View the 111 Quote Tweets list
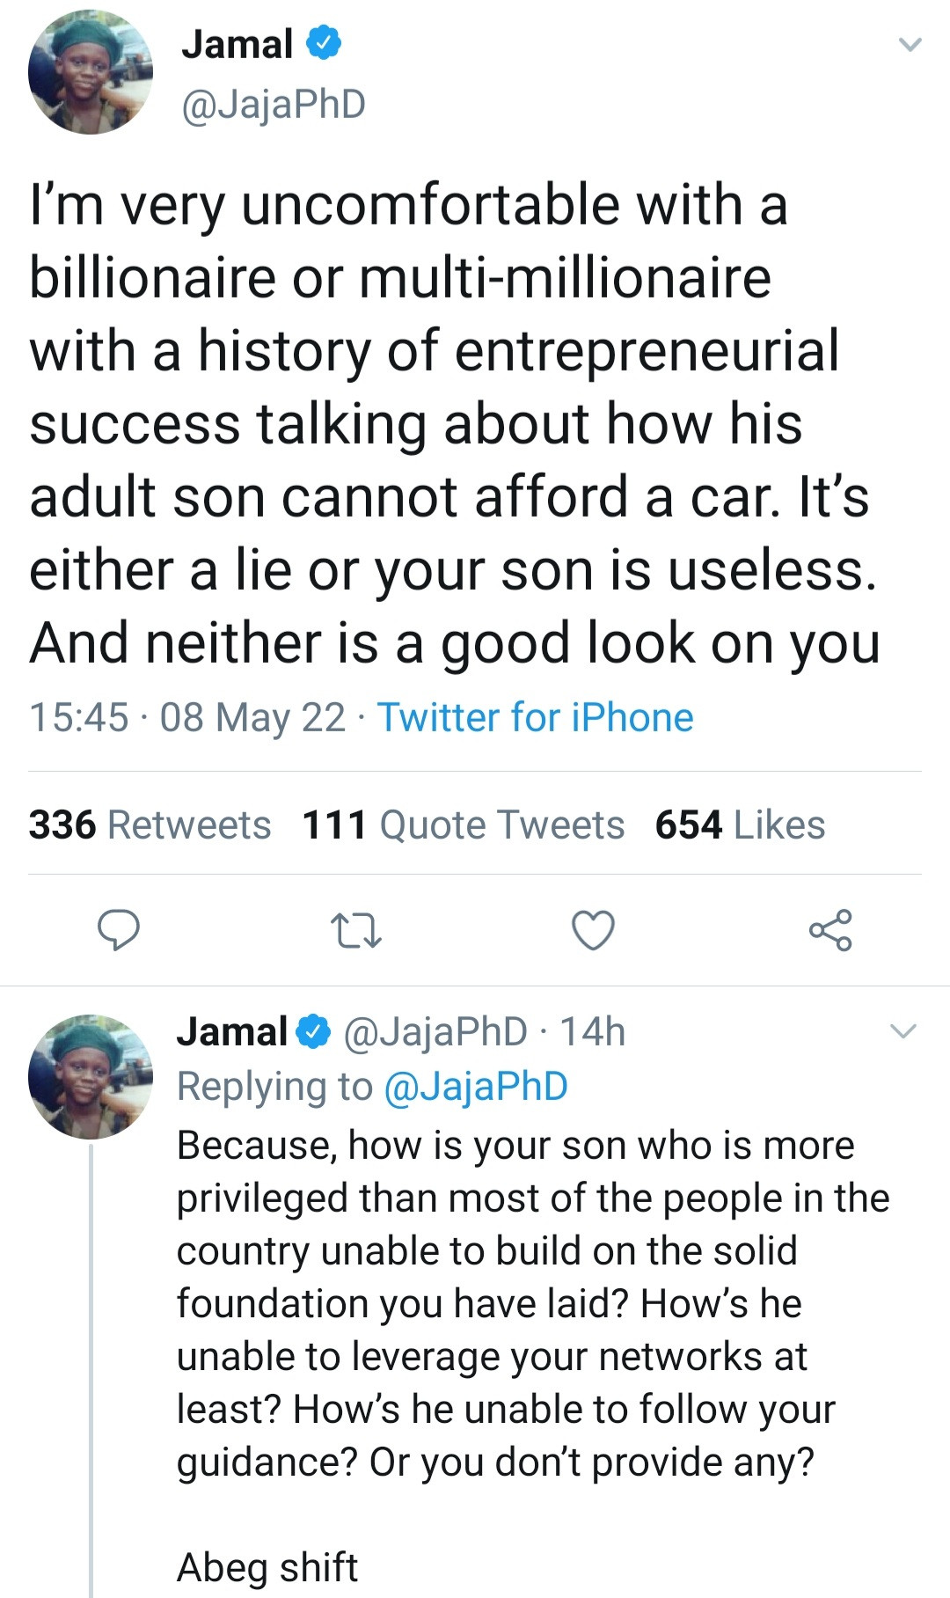950x1598 pixels. (463, 825)
